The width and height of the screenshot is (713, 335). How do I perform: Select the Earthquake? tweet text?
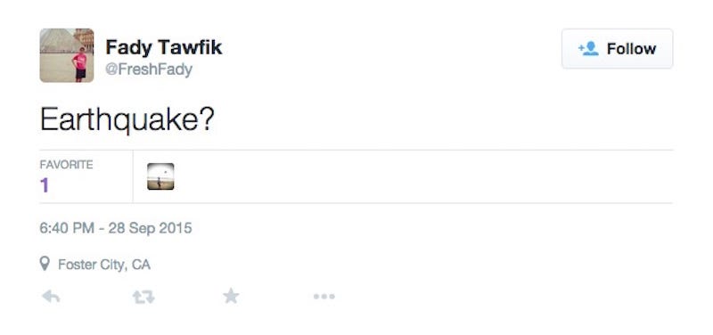(x=127, y=120)
